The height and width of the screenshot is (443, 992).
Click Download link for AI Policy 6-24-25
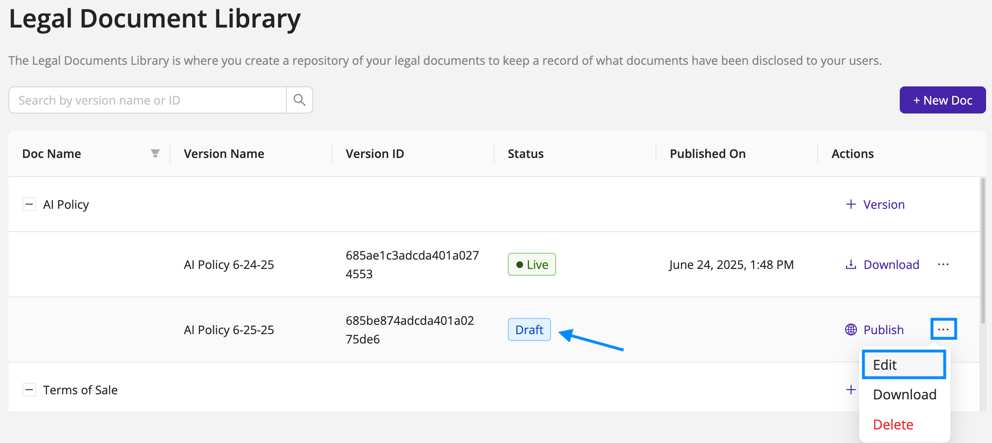pyautogui.click(x=891, y=265)
